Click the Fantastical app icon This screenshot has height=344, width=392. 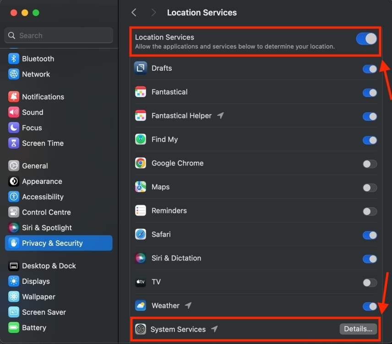pos(141,92)
